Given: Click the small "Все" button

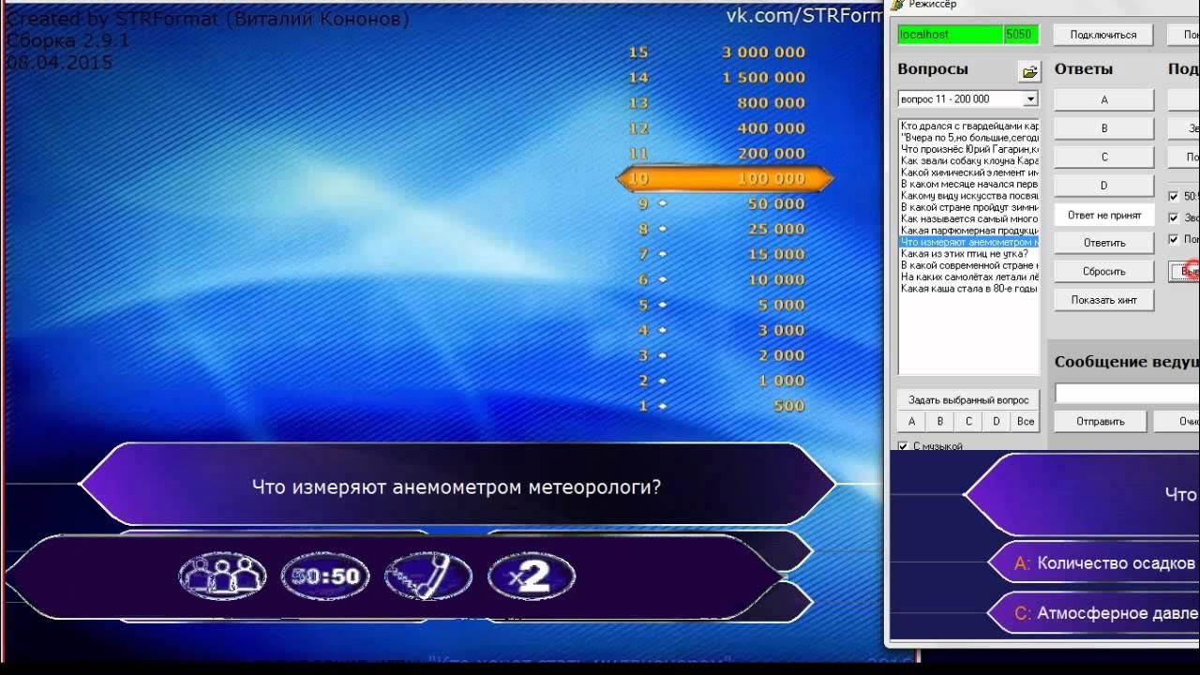Looking at the screenshot, I should pos(1026,422).
